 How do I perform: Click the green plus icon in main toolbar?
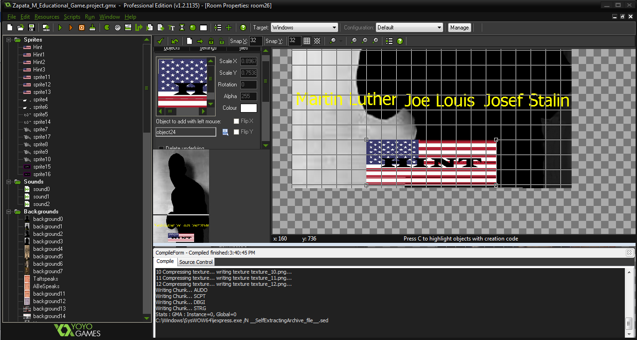(229, 28)
